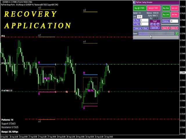This screenshot has height=139, width=186.
Task: Click the TP Pips value field
Action: click(x=144, y=24)
